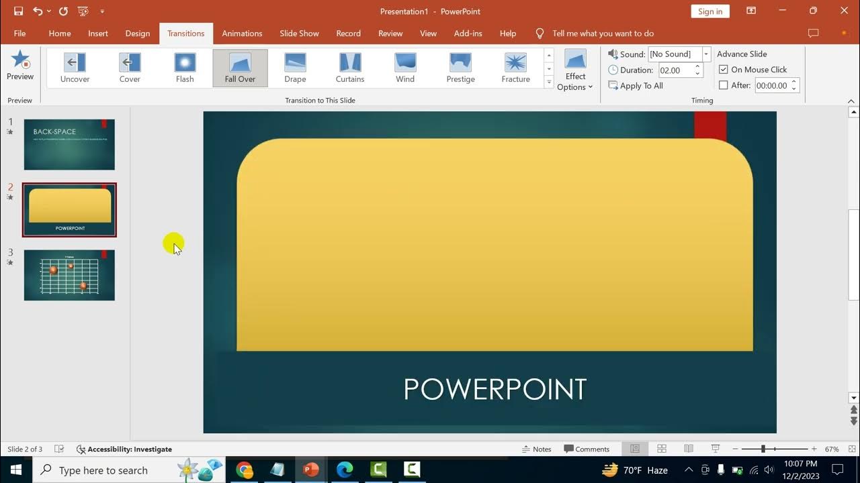The width and height of the screenshot is (860, 483).
Task: Select the Fracture transition effect
Action: [x=515, y=68]
